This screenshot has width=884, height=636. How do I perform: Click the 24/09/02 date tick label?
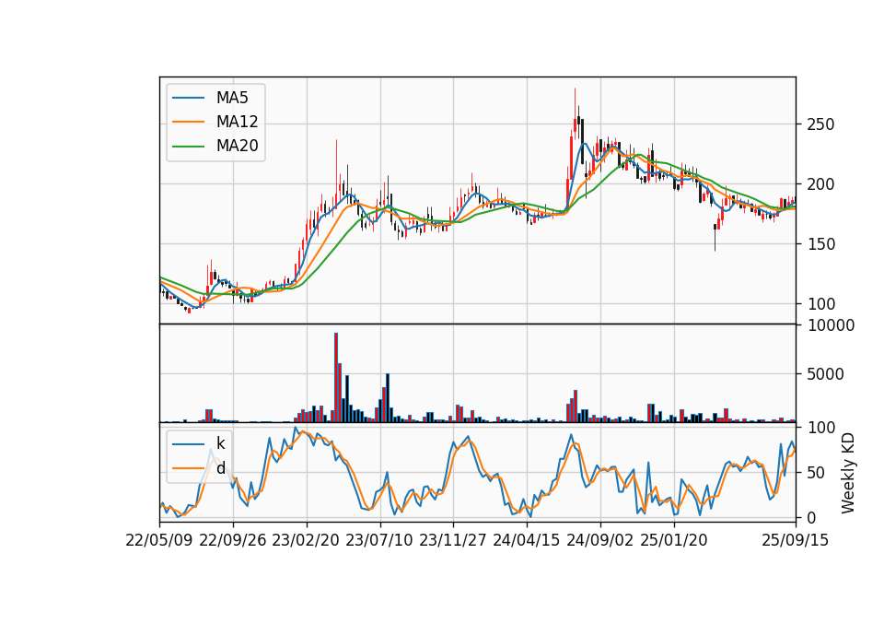pos(599,540)
